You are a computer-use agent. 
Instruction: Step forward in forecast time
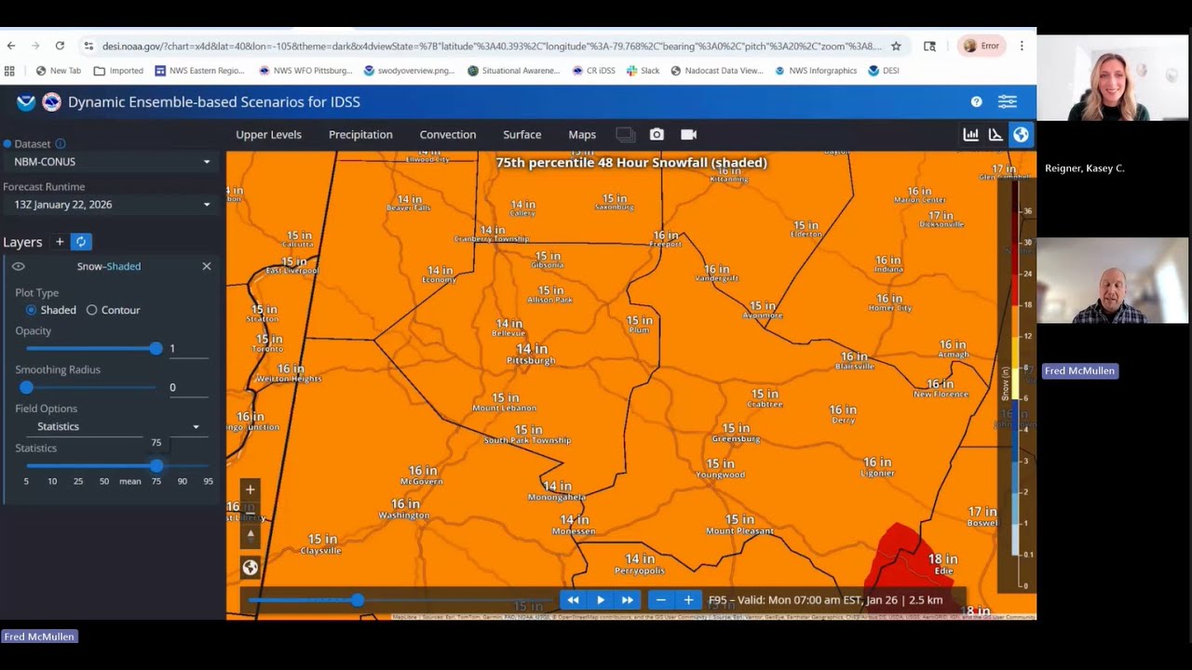628,600
